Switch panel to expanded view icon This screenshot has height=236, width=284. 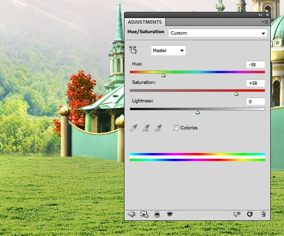[x=144, y=214]
